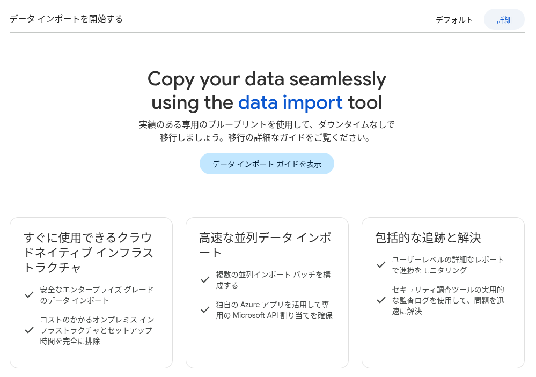Click checkmark next to コストのかかるオンプレミス item
This screenshot has width=536, height=377.
click(30, 330)
